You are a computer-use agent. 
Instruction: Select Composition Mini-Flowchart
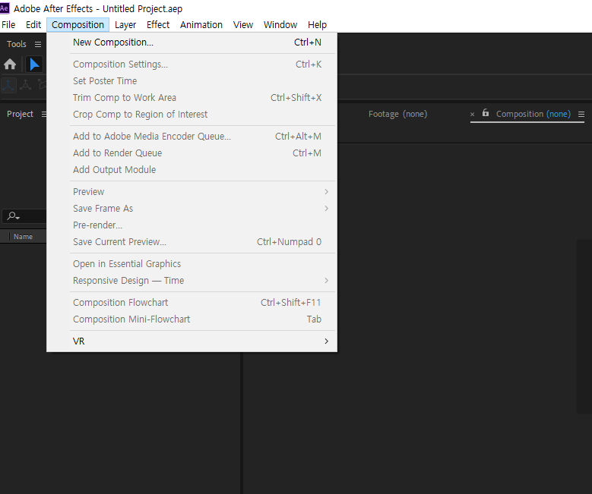pyautogui.click(x=192, y=319)
